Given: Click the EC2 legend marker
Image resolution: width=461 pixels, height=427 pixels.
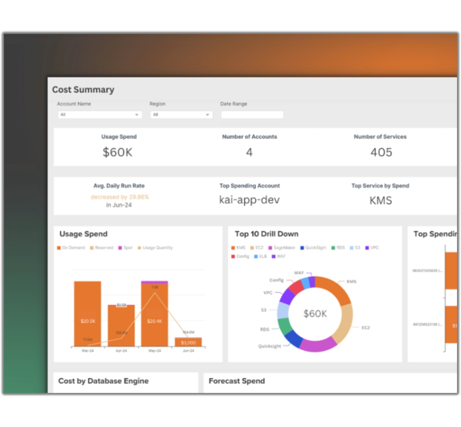Looking at the screenshot, I should (x=251, y=247).
